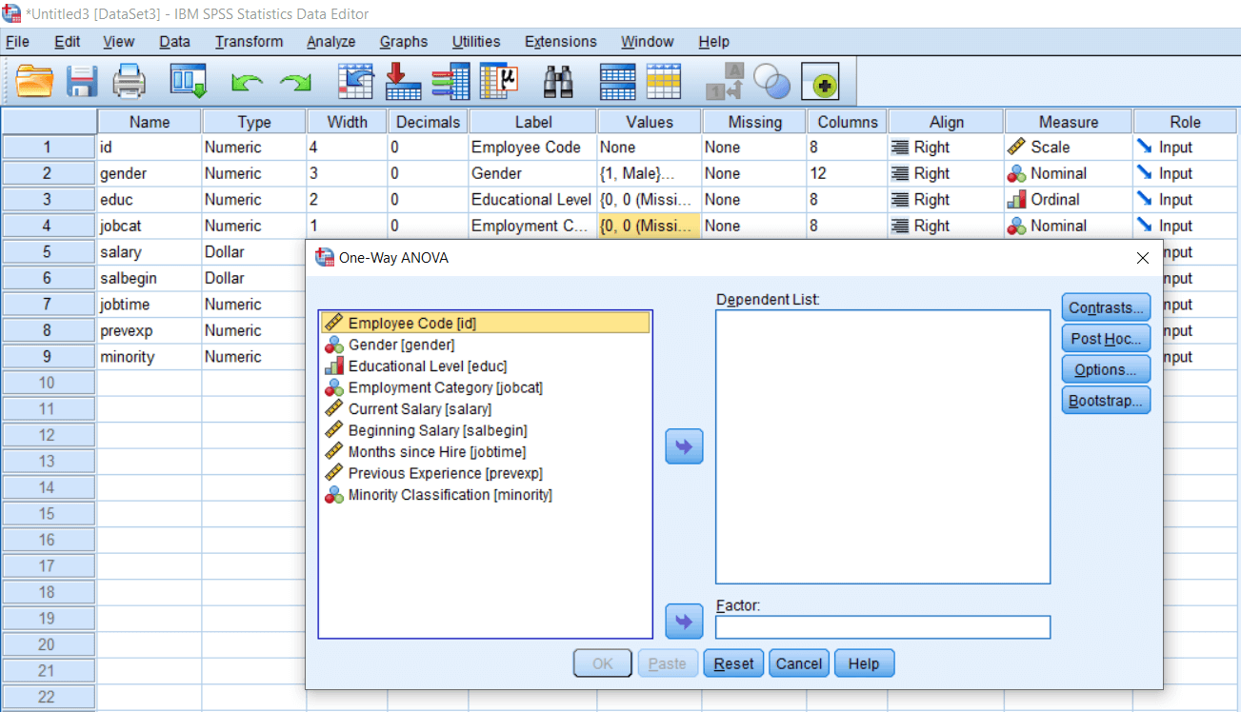Select the yellow table toolbar icon
The image size is (1241, 712).
click(x=664, y=82)
